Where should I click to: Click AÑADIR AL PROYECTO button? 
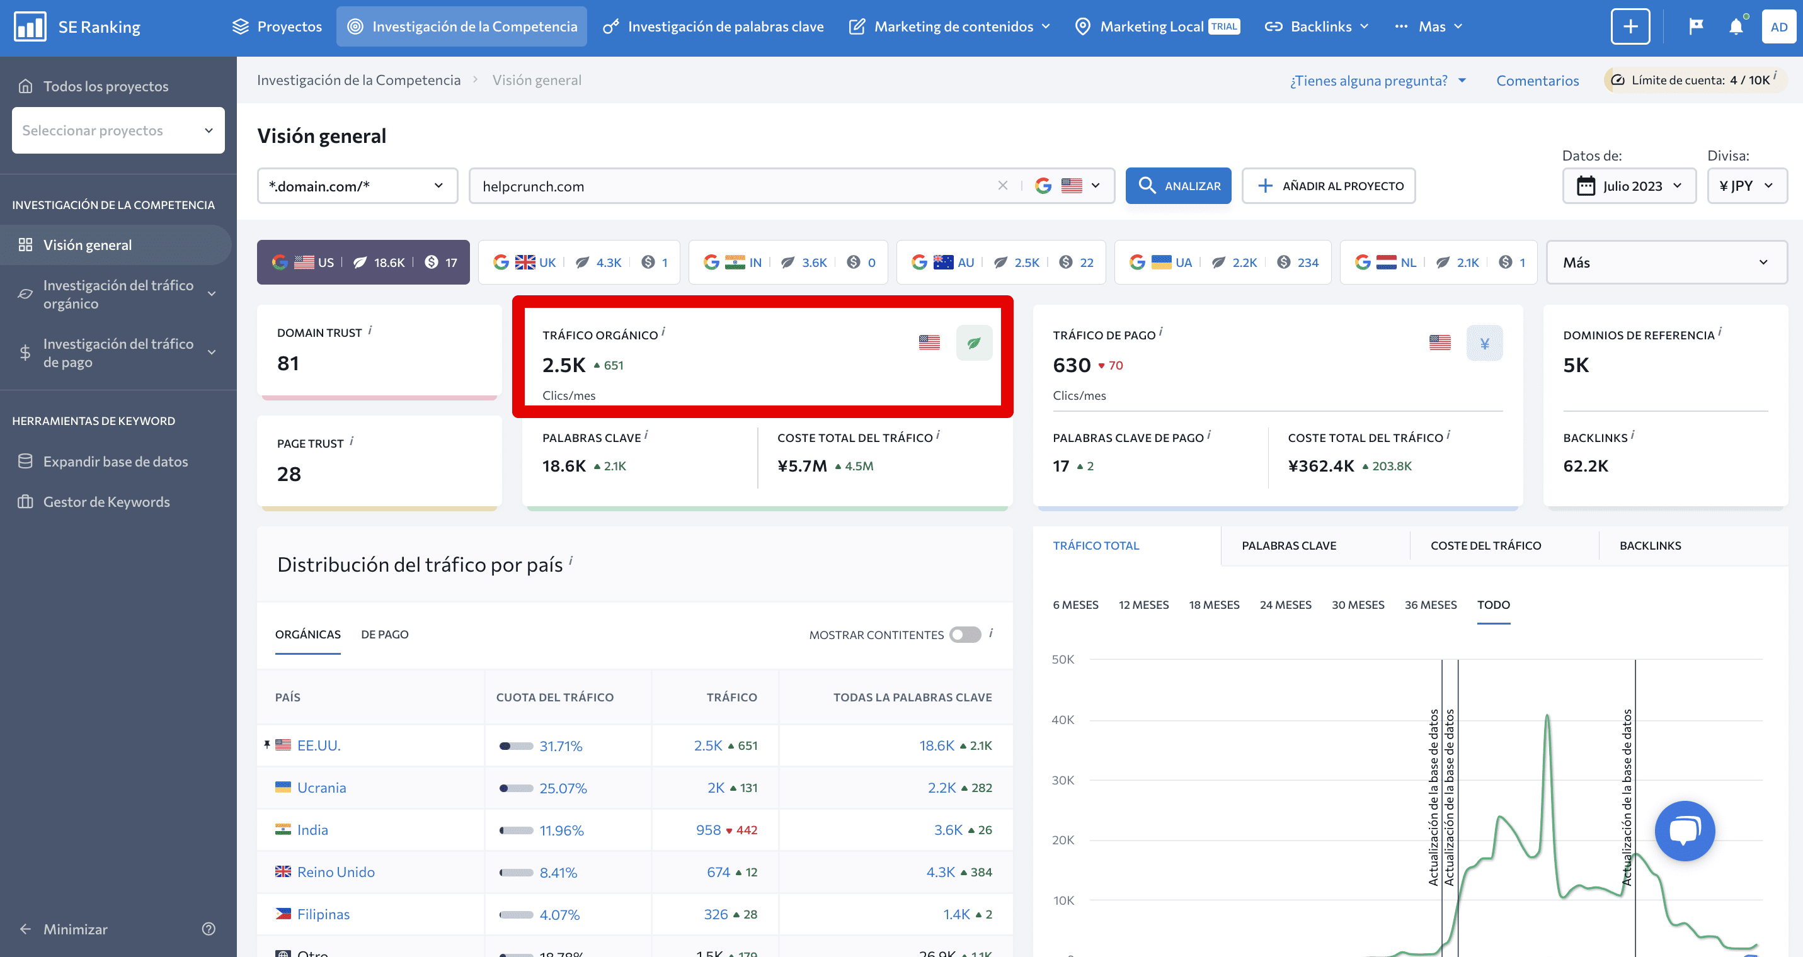1329,185
